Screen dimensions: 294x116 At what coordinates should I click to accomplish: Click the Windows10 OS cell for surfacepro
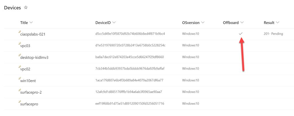coord(190,103)
